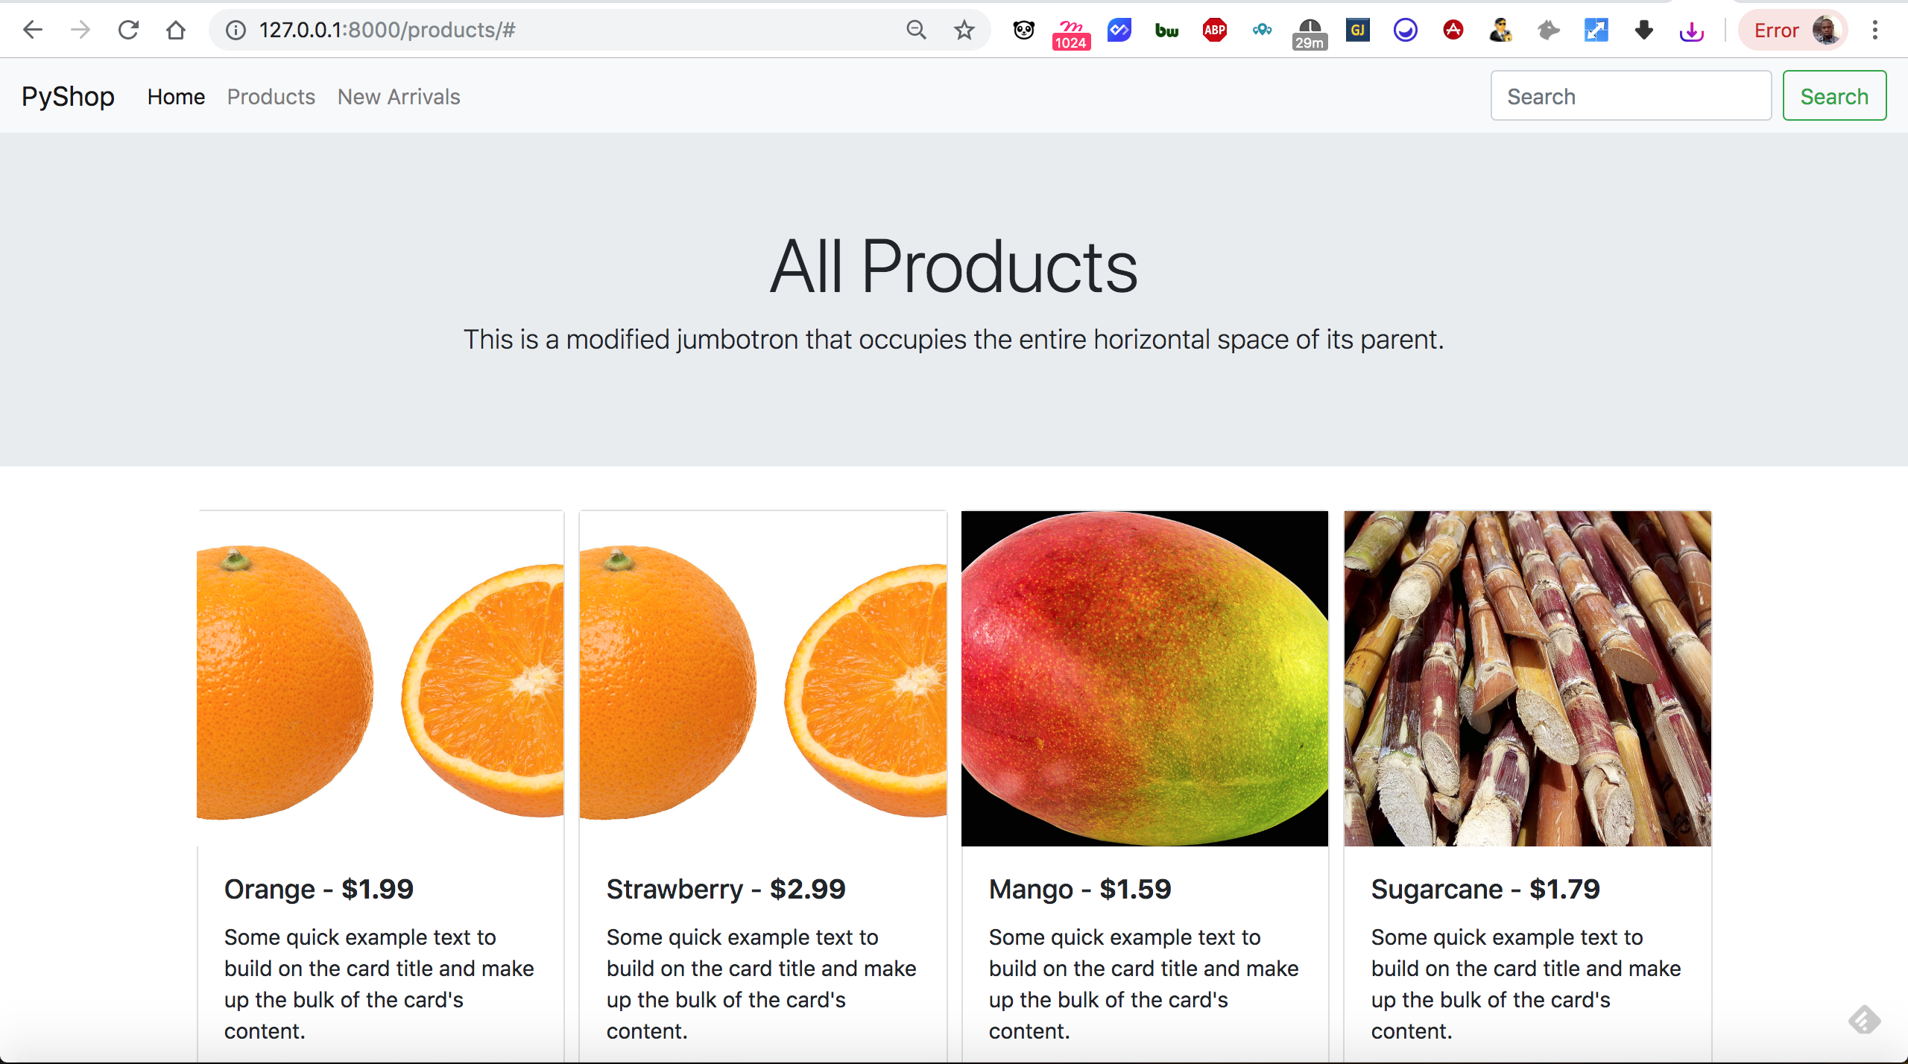Click the New Arrivals tab link
Viewport: 1908px width, 1064px height.
click(x=399, y=95)
